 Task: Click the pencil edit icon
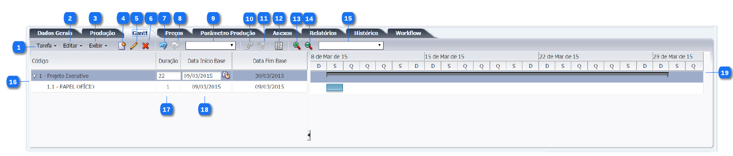click(134, 46)
